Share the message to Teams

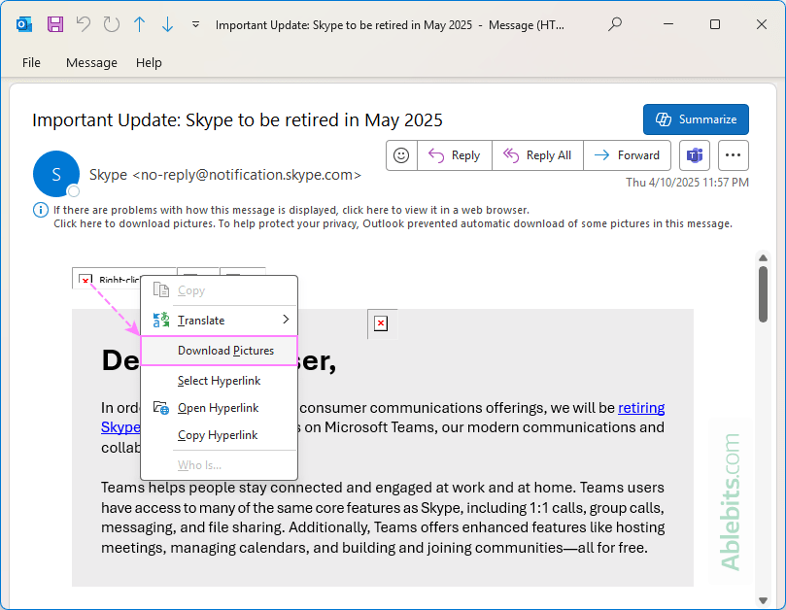695,155
